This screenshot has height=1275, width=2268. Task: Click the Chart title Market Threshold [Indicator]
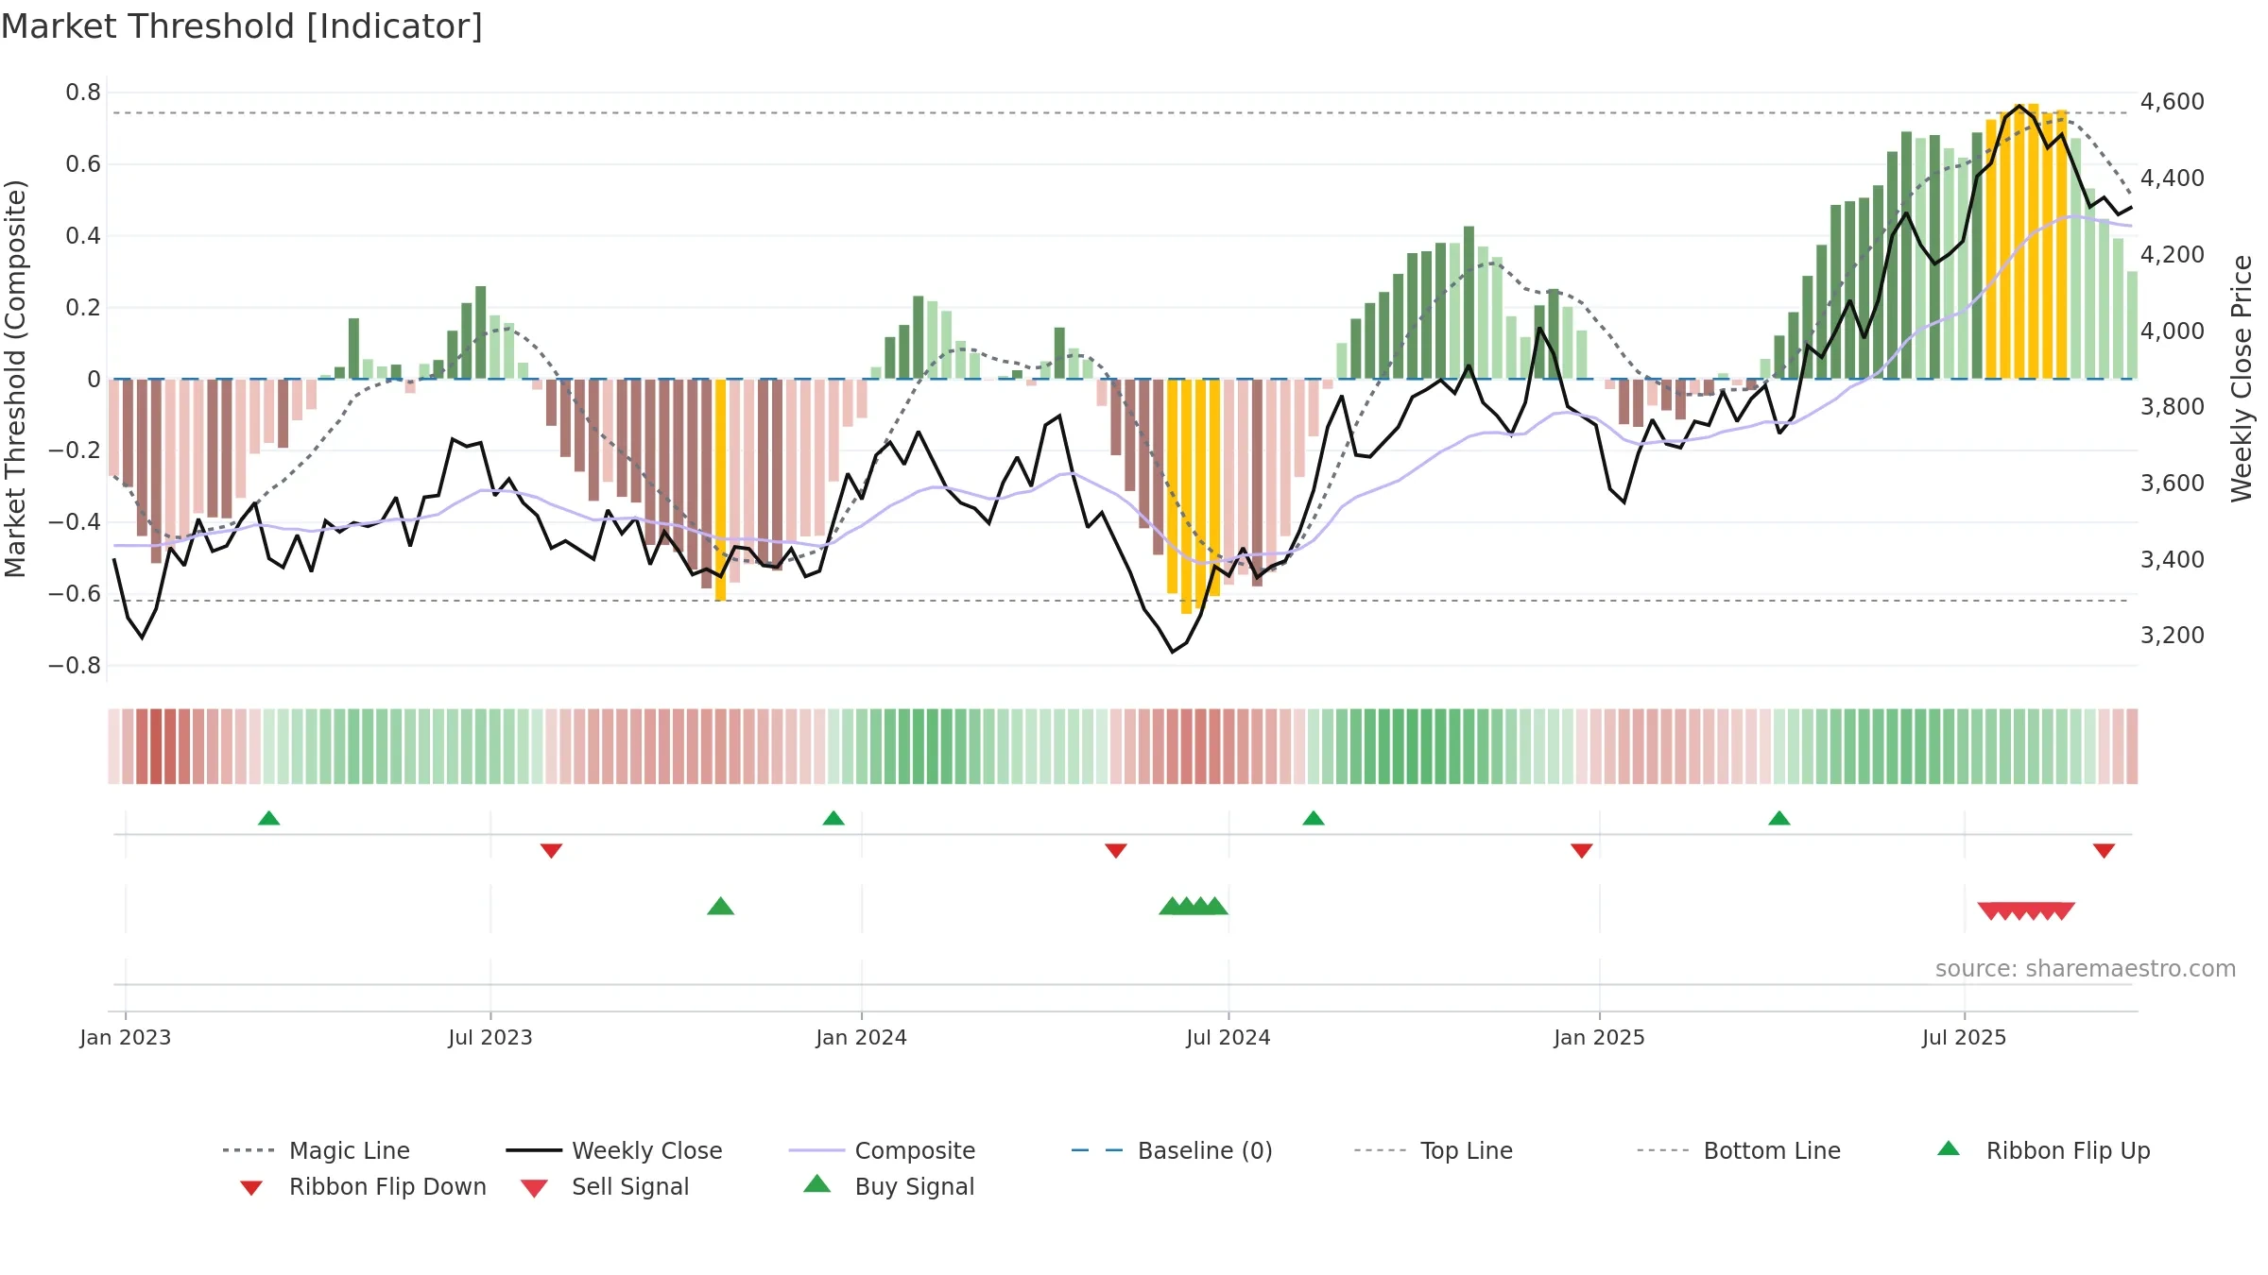click(242, 26)
